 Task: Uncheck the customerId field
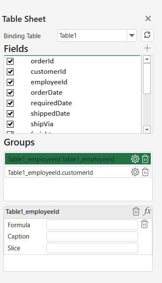click(10, 72)
